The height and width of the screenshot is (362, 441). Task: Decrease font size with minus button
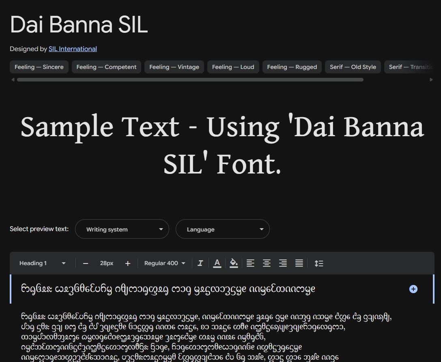coord(86,263)
